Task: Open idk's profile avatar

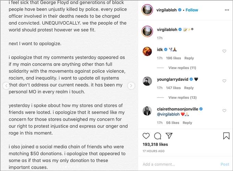Action: pos(147,51)
